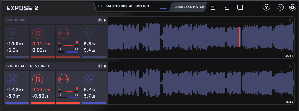Click the 5.4 LU value

90,50
